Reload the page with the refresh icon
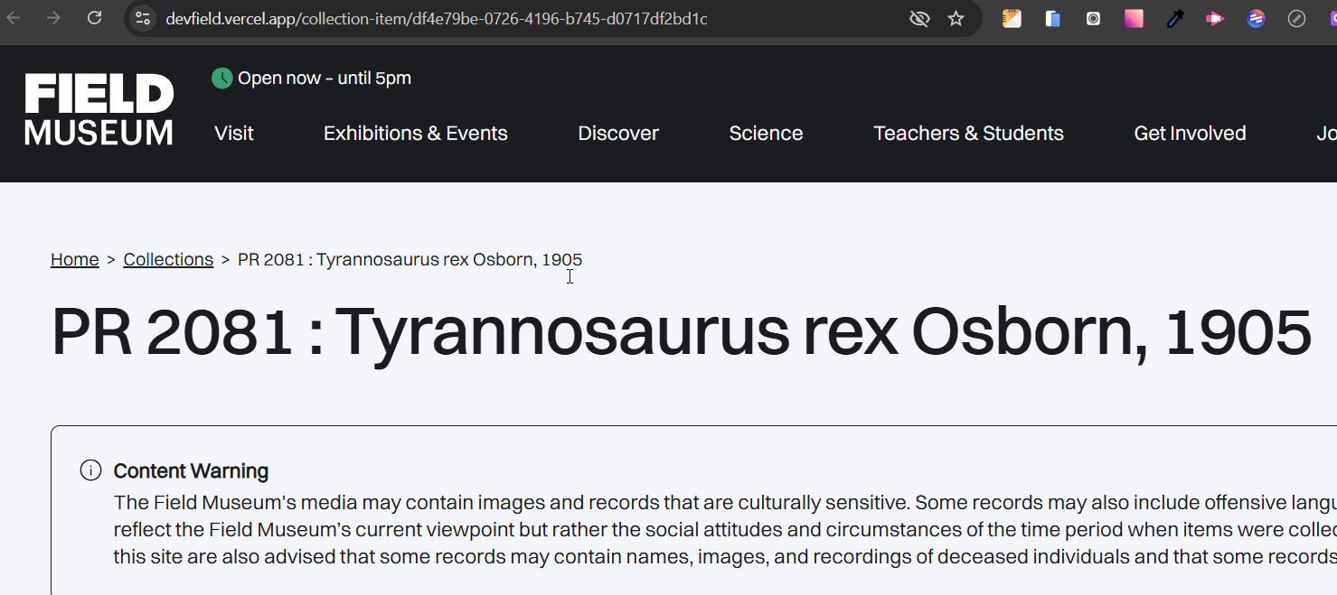Viewport: 1337px width, 595px height. (x=94, y=18)
